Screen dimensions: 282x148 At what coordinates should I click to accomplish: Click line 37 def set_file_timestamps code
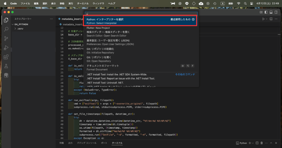101,114
